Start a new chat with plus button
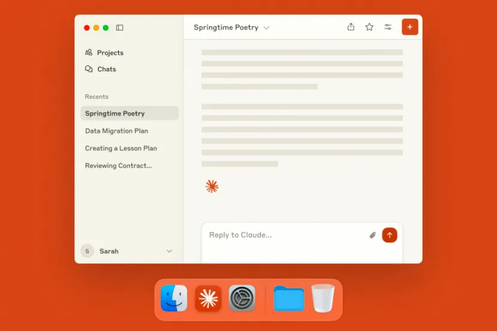Screen dimensions: 497x331 pos(410,27)
